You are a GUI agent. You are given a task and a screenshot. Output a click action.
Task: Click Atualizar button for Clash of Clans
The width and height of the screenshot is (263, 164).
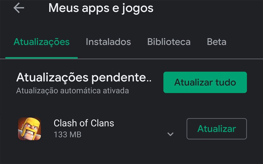pos(217,129)
